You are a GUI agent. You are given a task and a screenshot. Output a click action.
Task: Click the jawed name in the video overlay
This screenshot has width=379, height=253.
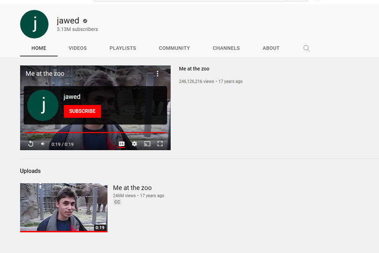pos(72,97)
